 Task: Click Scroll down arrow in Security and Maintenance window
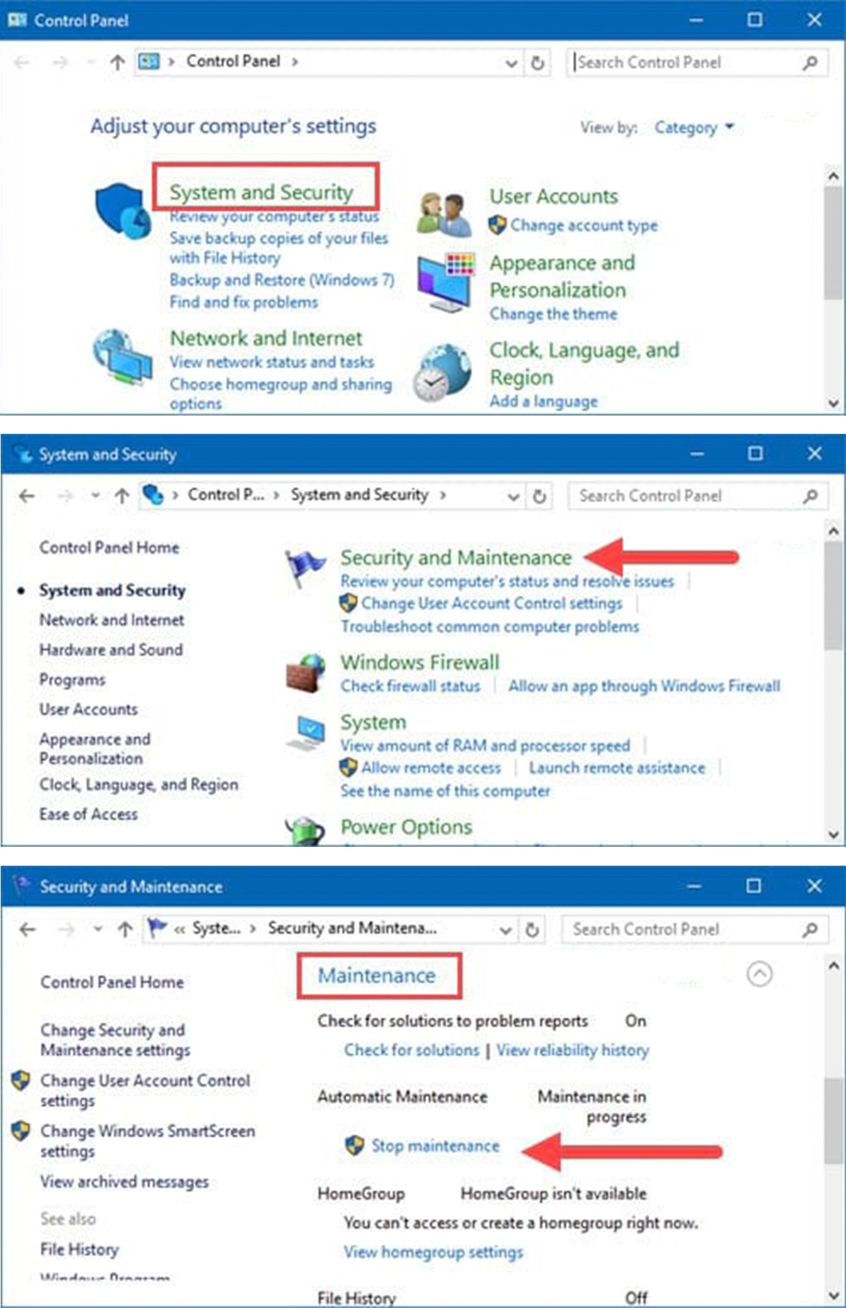[x=833, y=1296]
